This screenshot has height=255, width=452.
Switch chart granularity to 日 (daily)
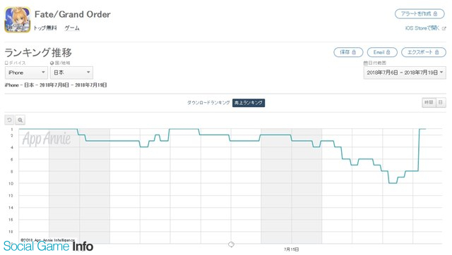441,102
